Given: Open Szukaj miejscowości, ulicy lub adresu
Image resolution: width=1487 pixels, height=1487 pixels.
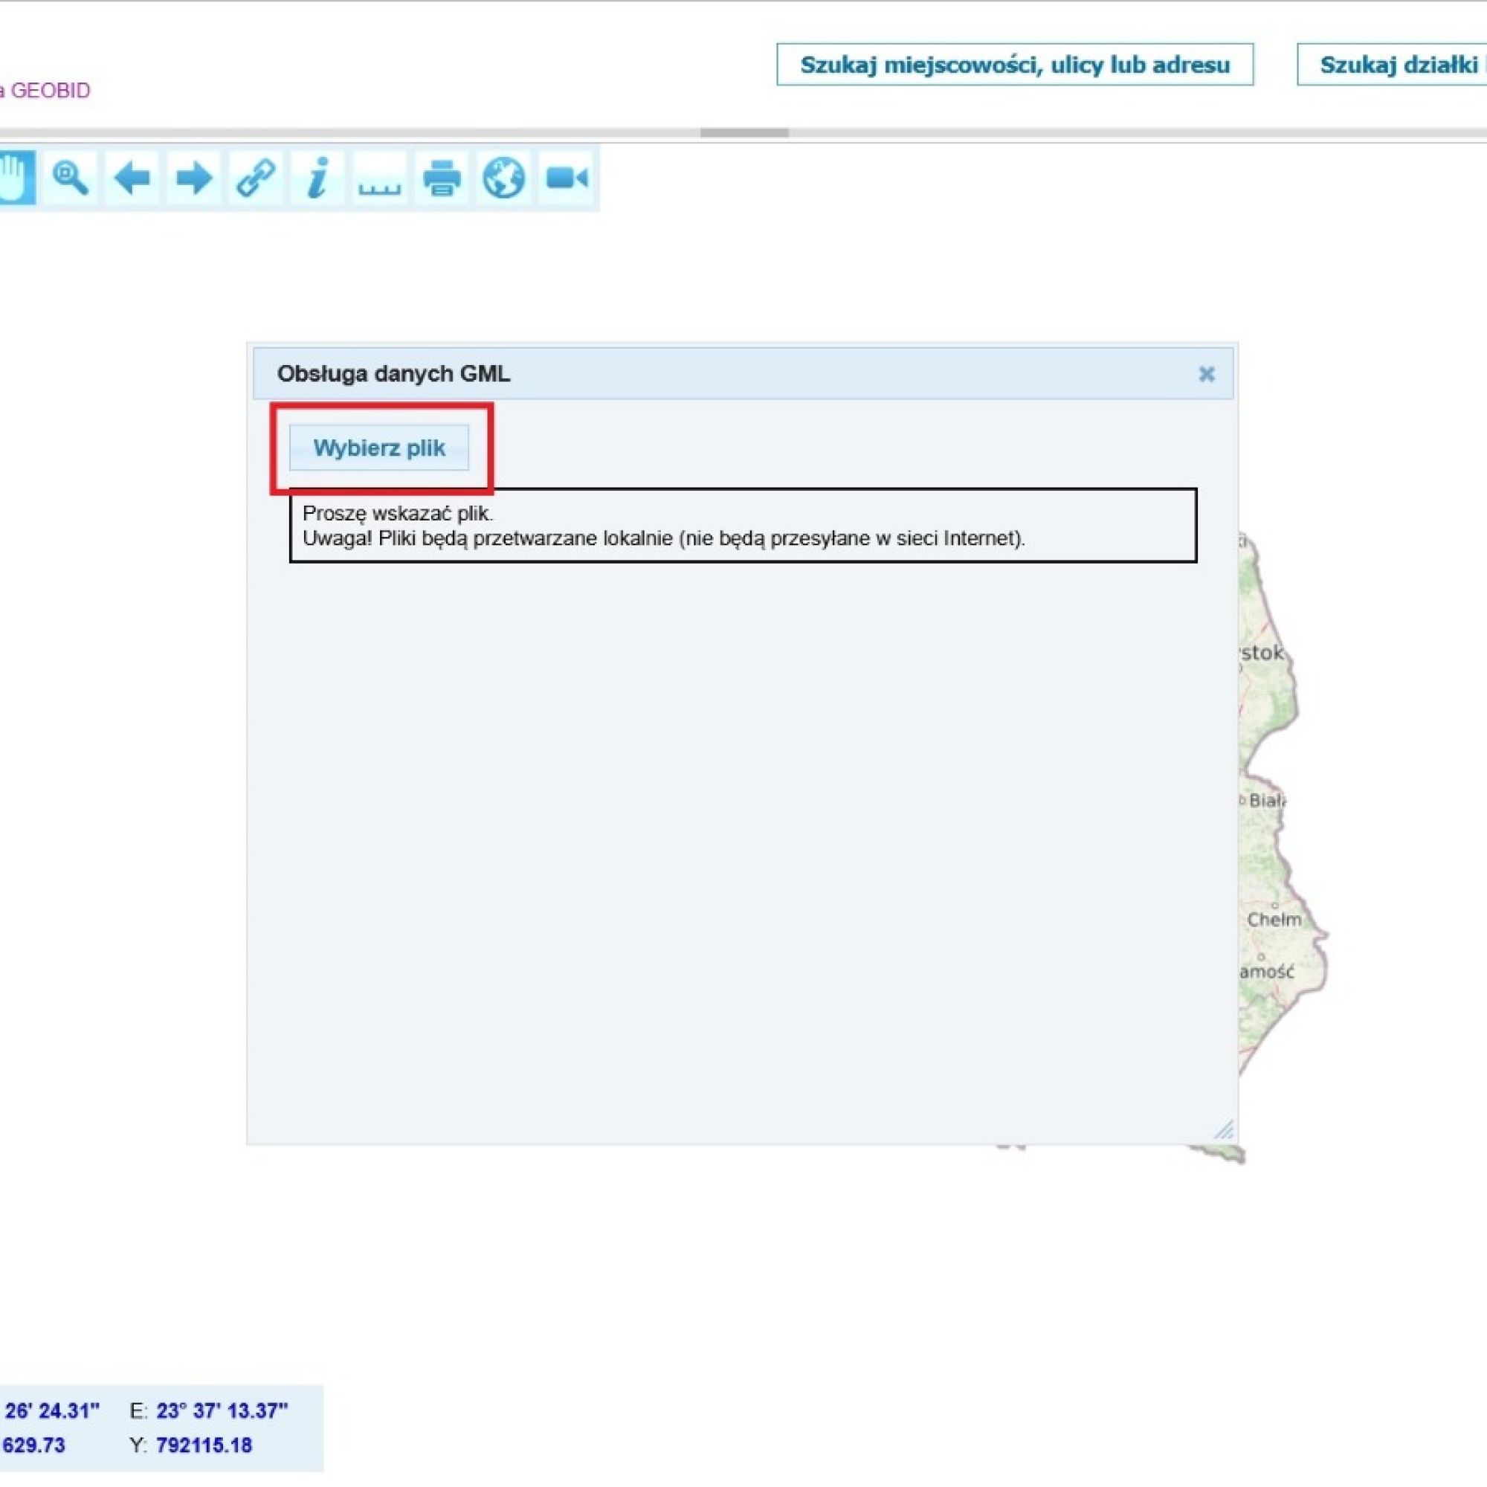Looking at the screenshot, I should click(x=1014, y=65).
